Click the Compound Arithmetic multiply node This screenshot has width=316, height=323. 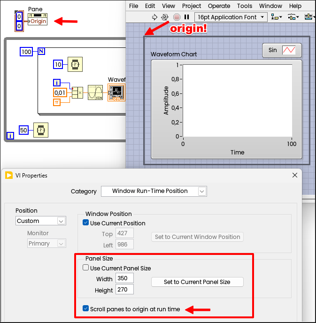point(77,92)
